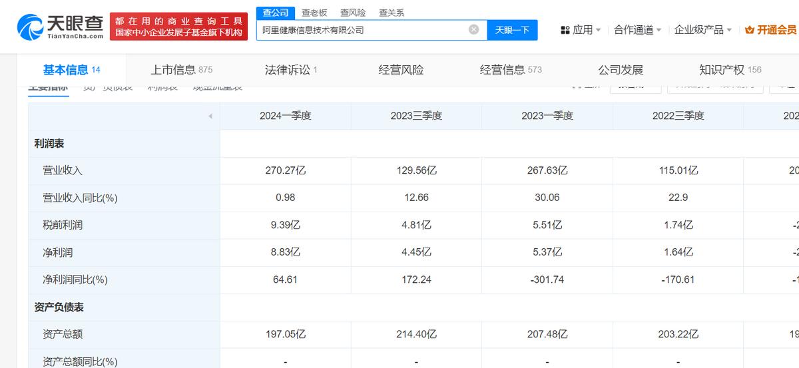Select the 22.9 revenue growth cell
Viewport: 799px width, 368px height.
tap(678, 198)
